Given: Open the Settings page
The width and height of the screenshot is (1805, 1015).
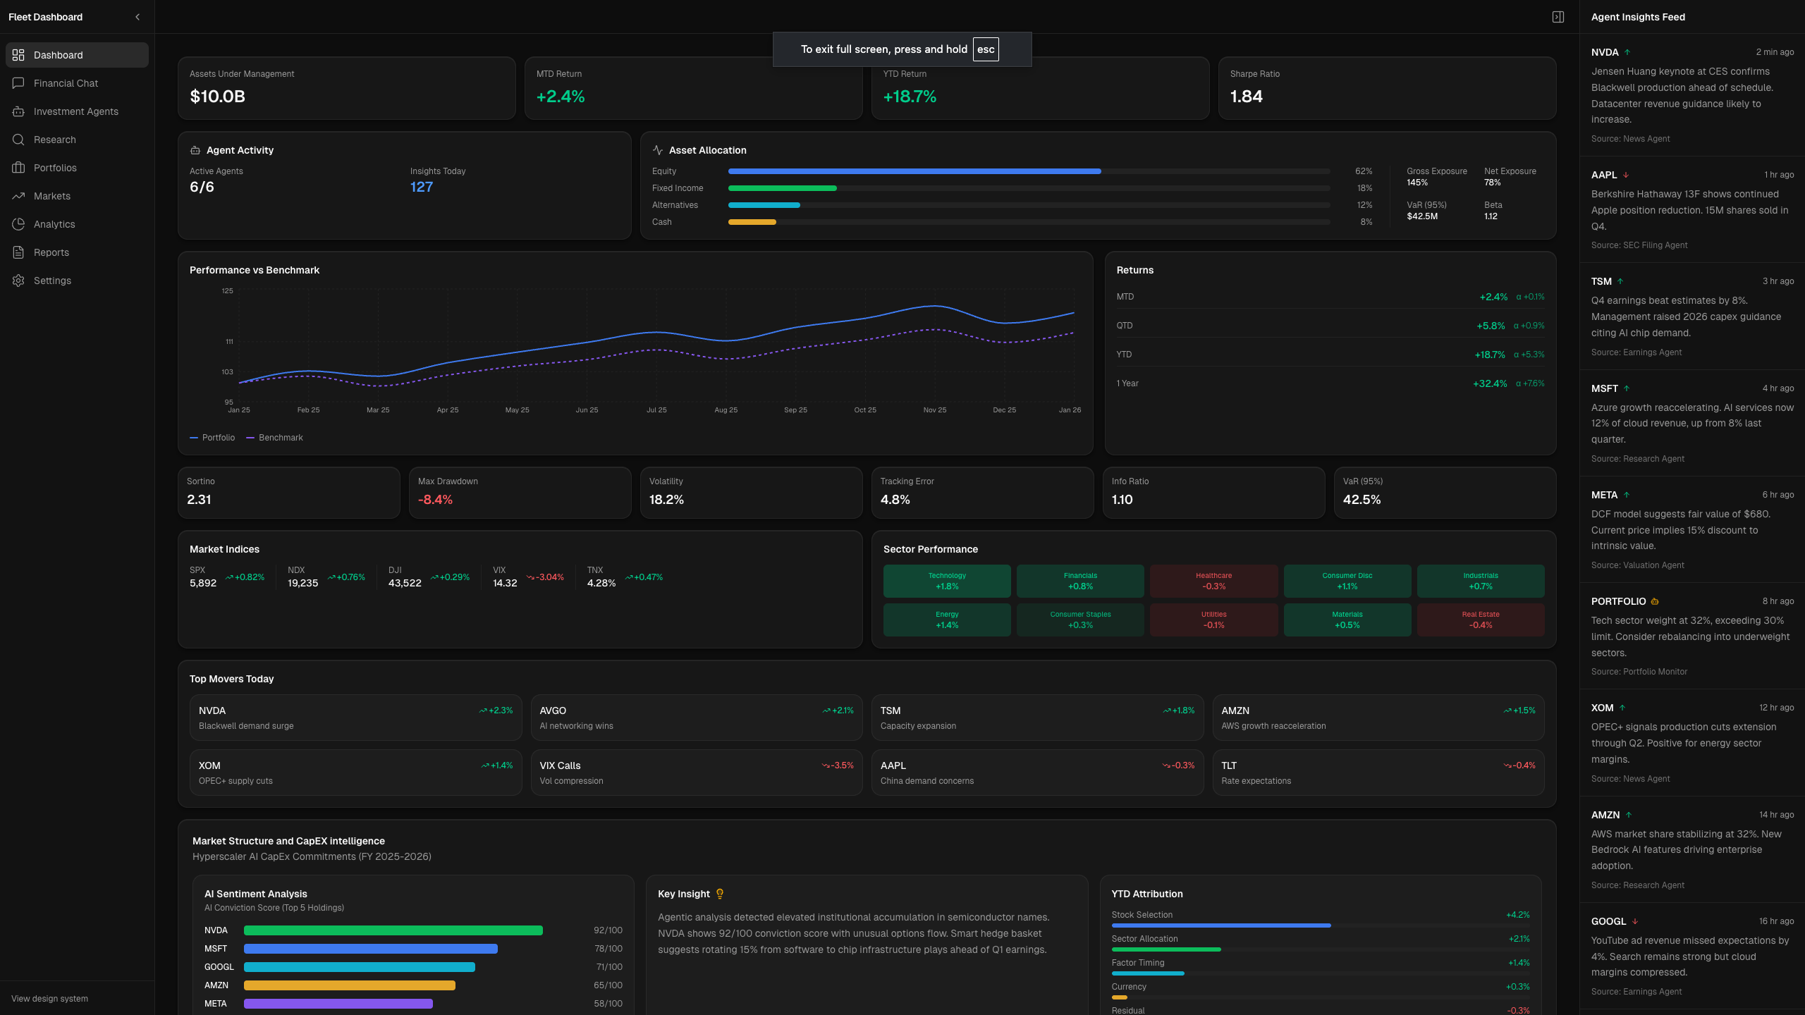Looking at the screenshot, I should (77, 281).
